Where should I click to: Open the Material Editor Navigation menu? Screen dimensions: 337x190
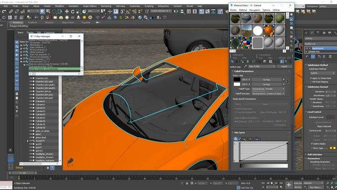point(255,10)
